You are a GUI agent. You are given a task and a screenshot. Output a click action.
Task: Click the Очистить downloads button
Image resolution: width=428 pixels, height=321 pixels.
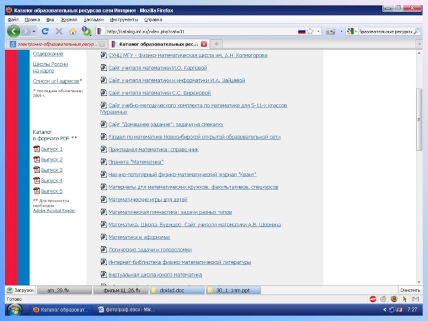point(409,291)
